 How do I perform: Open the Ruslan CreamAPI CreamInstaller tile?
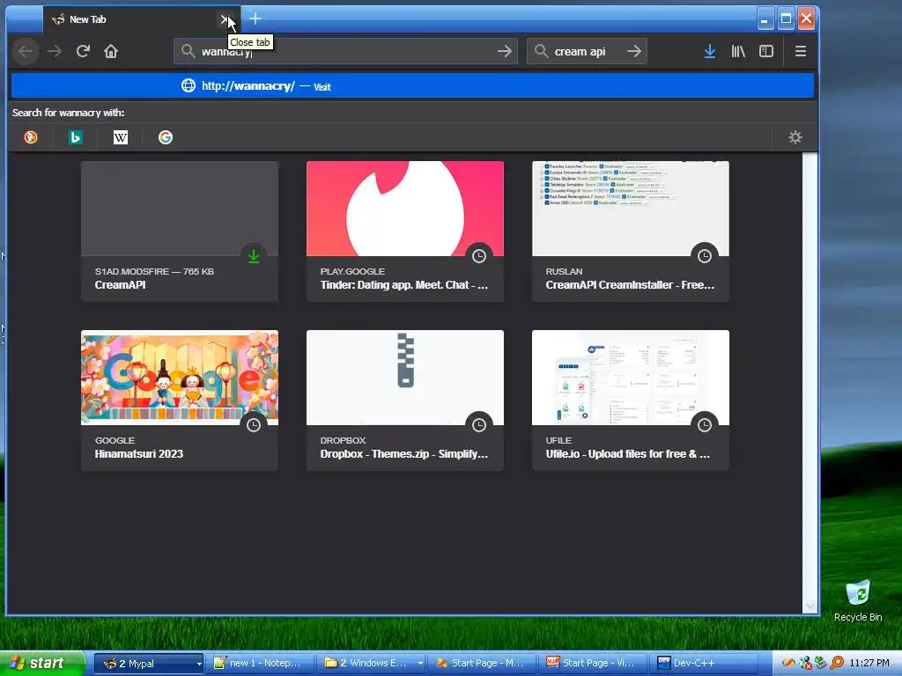(631, 231)
